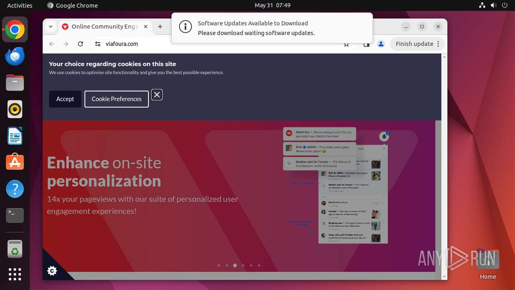This screenshot has width=515, height=290.
Task: Open the Files manager in dock
Action: [15, 83]
